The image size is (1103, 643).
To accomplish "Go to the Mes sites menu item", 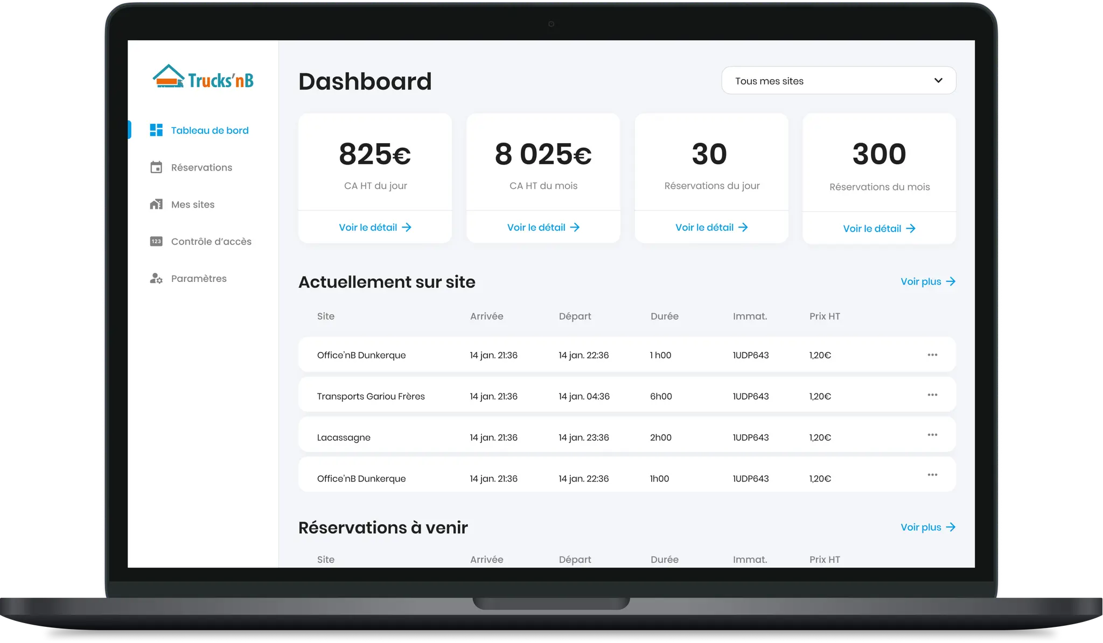I will click(192, 204).
